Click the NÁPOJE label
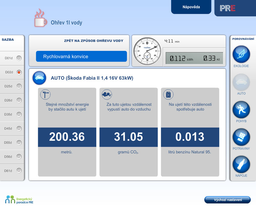Viewport: 256px width, 206px height. tap(241, 176)
